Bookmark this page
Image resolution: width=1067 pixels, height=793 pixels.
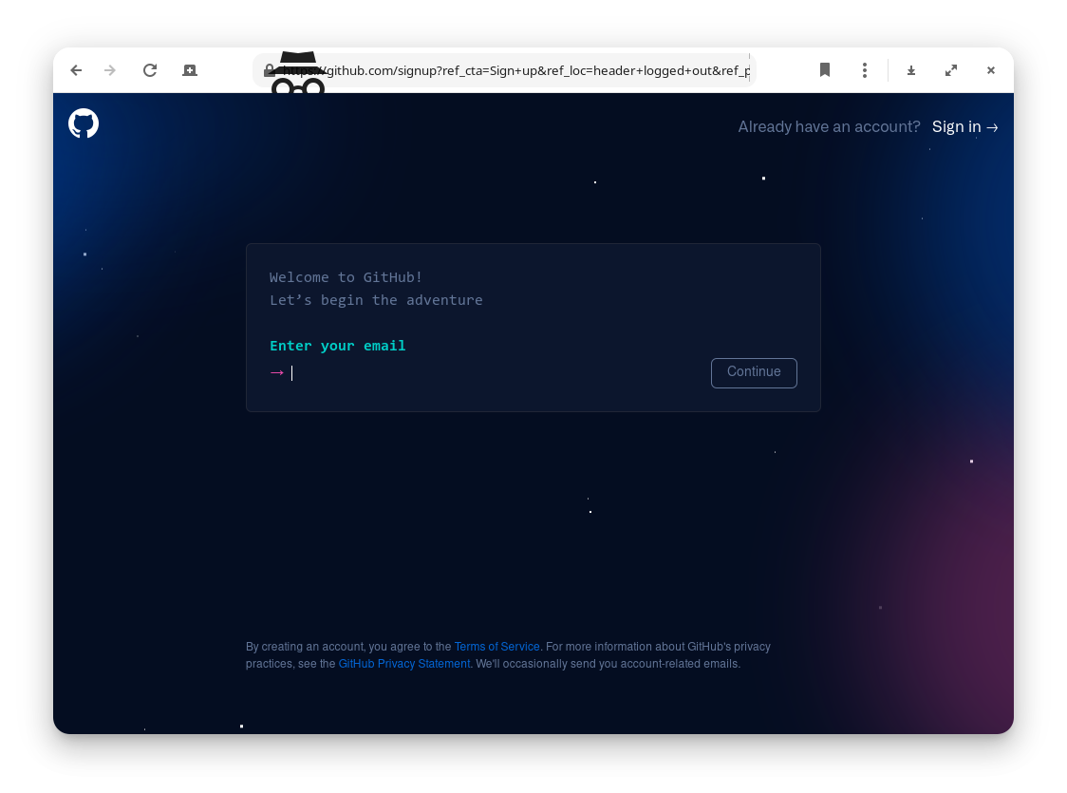(825, 69)
